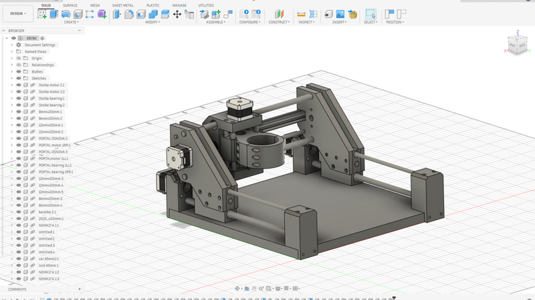
Task: Click the Insert Image (canvas) icon
Action: pyautogui.click(x=340, y=14)
